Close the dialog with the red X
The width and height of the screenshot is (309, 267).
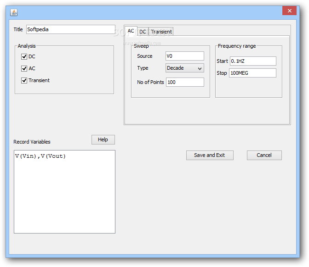(x=289, y=11)
